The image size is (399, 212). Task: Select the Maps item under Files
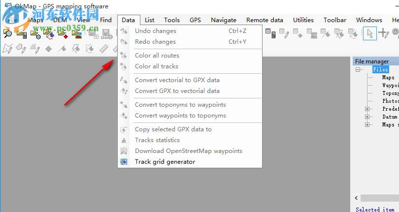388,78
